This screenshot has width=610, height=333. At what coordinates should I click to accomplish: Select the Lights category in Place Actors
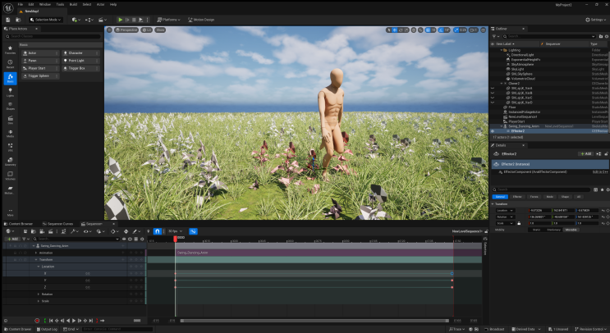[10, 92]
